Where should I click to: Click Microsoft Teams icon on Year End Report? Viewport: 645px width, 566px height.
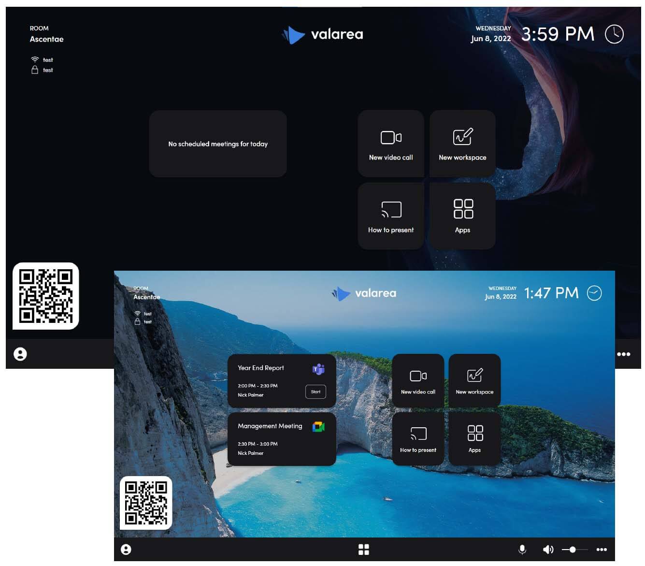318,369
